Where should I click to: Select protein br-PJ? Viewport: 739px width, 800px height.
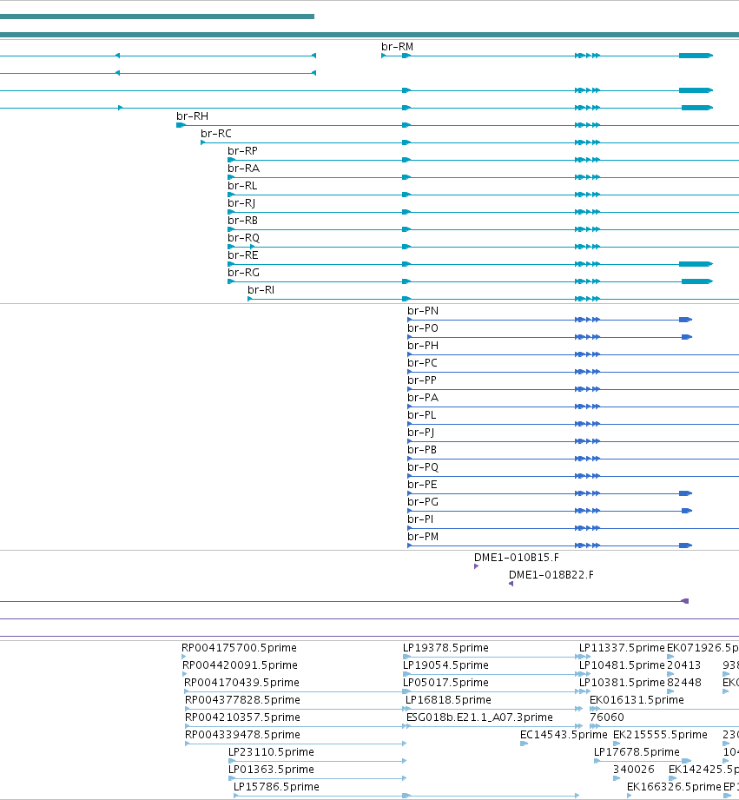tap(421, 433)
